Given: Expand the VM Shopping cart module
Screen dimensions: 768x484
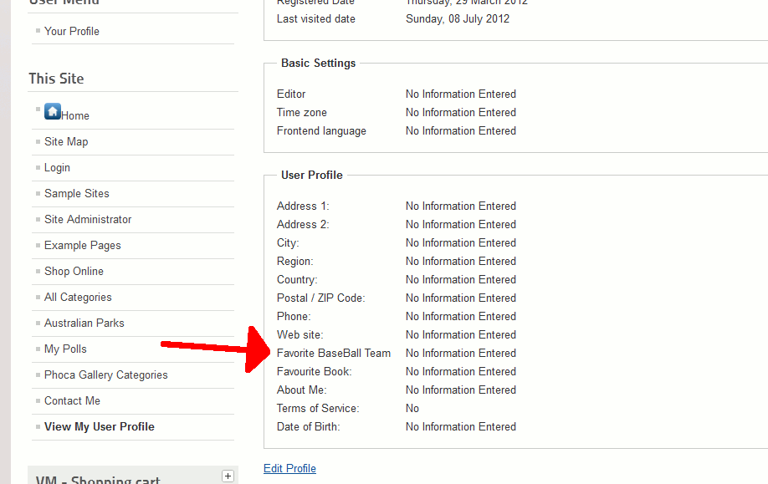Looking at the screenshot, I should [228, 476].
